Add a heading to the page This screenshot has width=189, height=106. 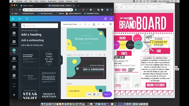(31, 35)
